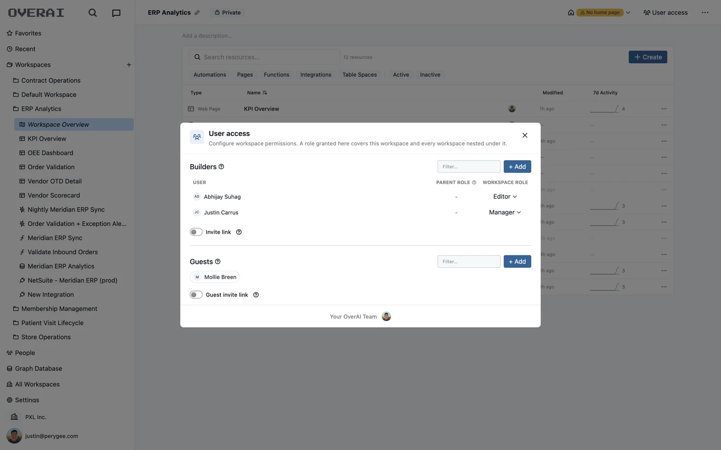
Task: Enable the Guest invite link toggle
Action: 196,295
